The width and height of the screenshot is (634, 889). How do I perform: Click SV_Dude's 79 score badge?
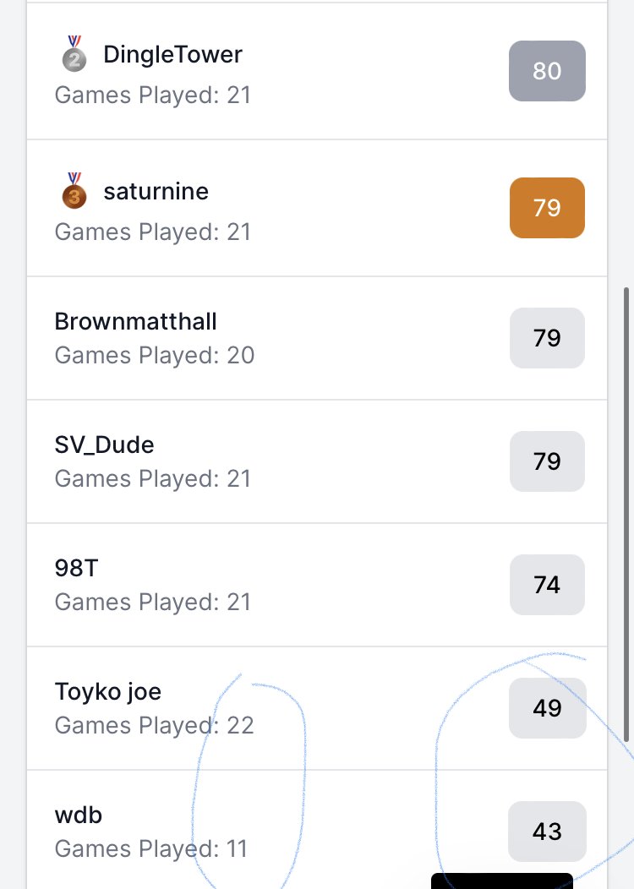point(547,461)
